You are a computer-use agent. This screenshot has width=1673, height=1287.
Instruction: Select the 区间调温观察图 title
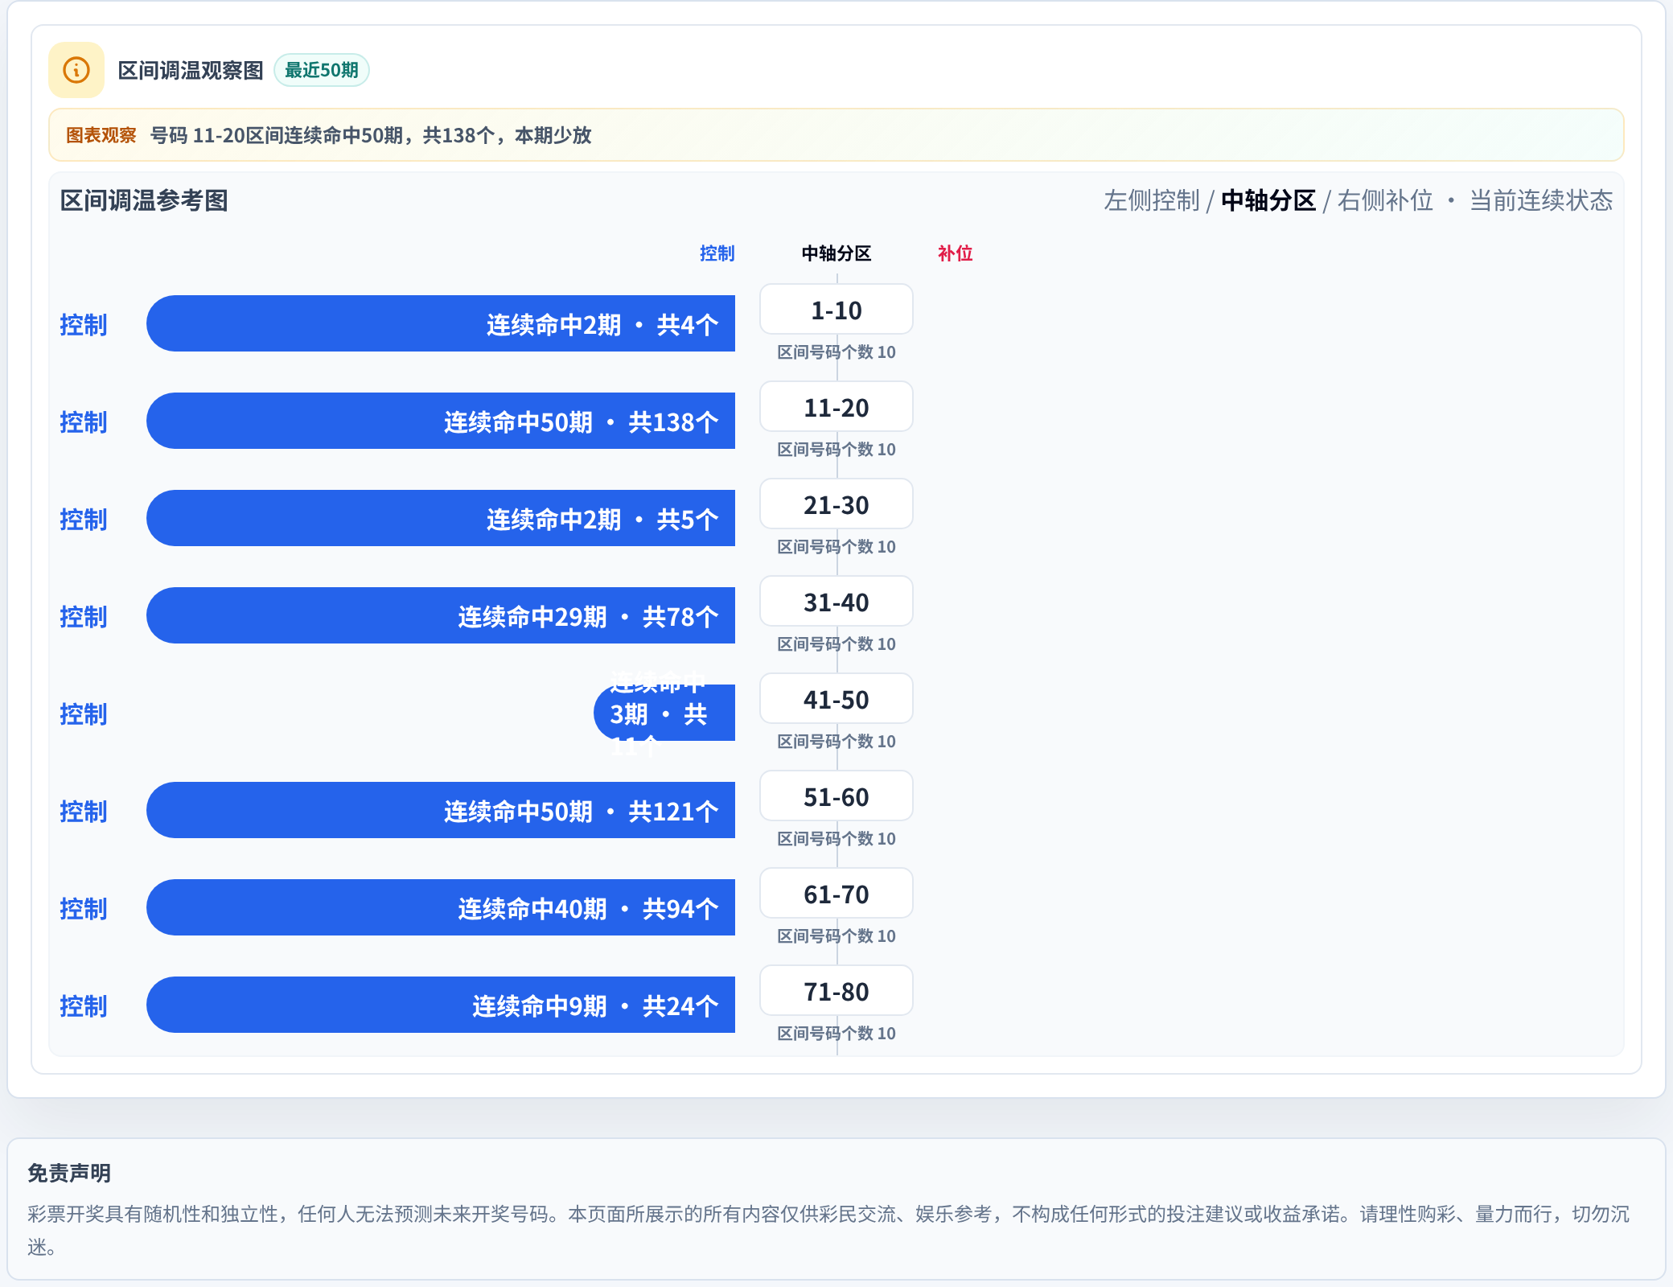191,70
